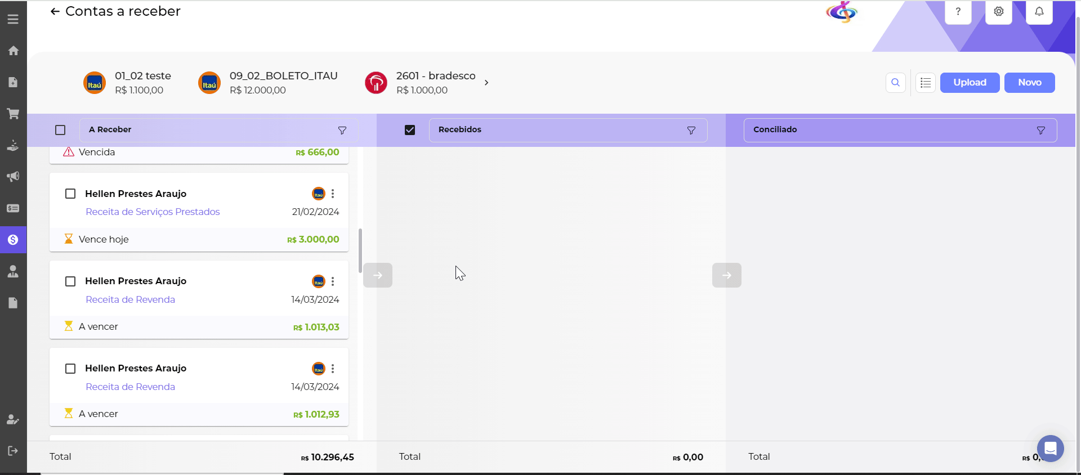Open the hamburger menu in the sidebar
Image resolution: width=1081 pixels, height=475 pixels.
click(13, 19)
